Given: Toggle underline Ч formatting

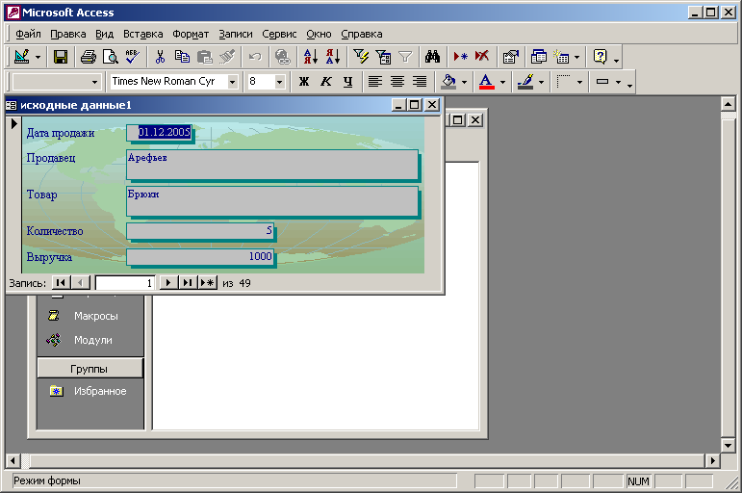Looking at the screenshot, I should tap(348, 82).
